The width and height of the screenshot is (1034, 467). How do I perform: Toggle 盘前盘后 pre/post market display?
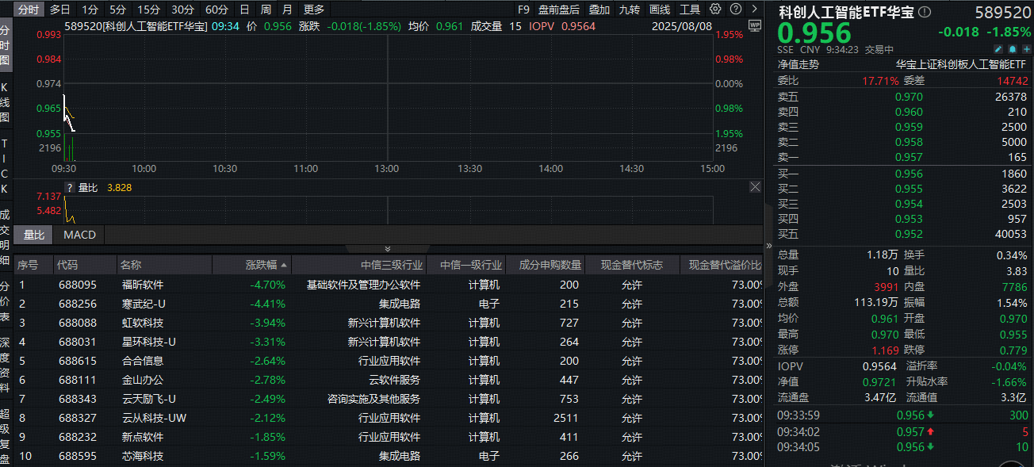click(x=559, y=10)
